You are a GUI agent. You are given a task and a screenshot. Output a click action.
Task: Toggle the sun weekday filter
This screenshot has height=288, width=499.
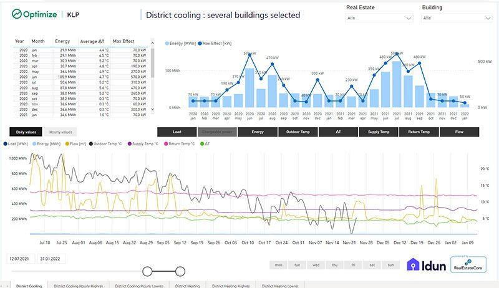point(391,265)
